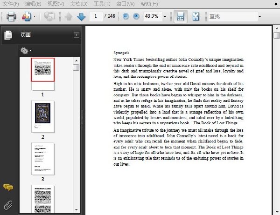Open the 工具(T) menu

[x=102, y=4]
